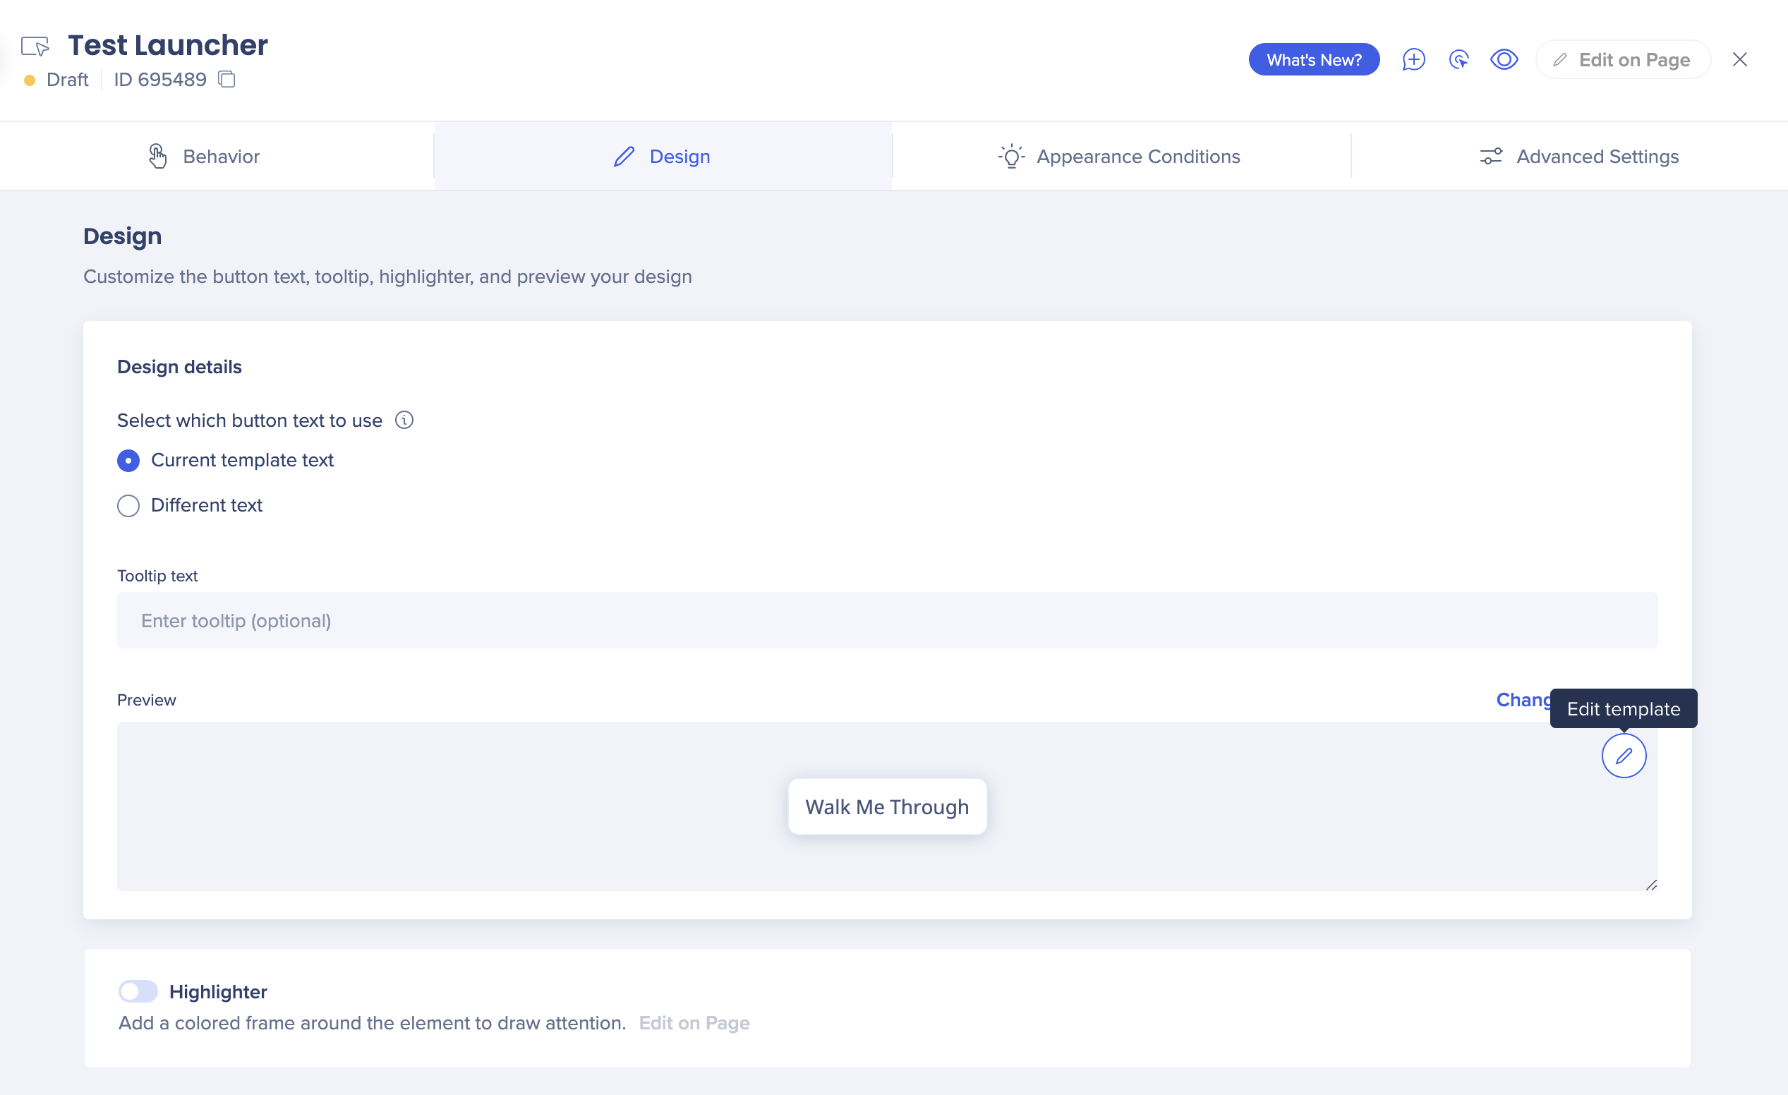The image size is (1788, 1095).
Task: Open the Appearance Conditions tab
Action: tap(1119, 156)
